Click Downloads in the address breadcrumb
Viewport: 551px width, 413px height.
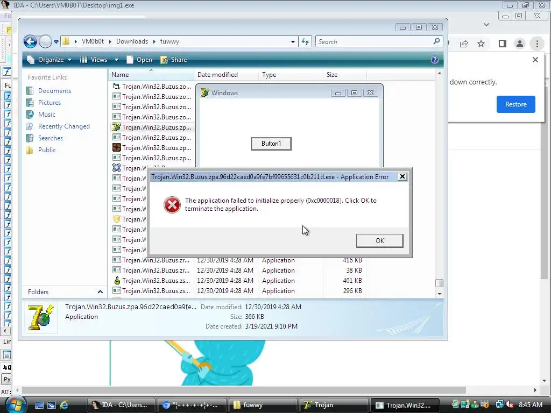pos(132,41)
